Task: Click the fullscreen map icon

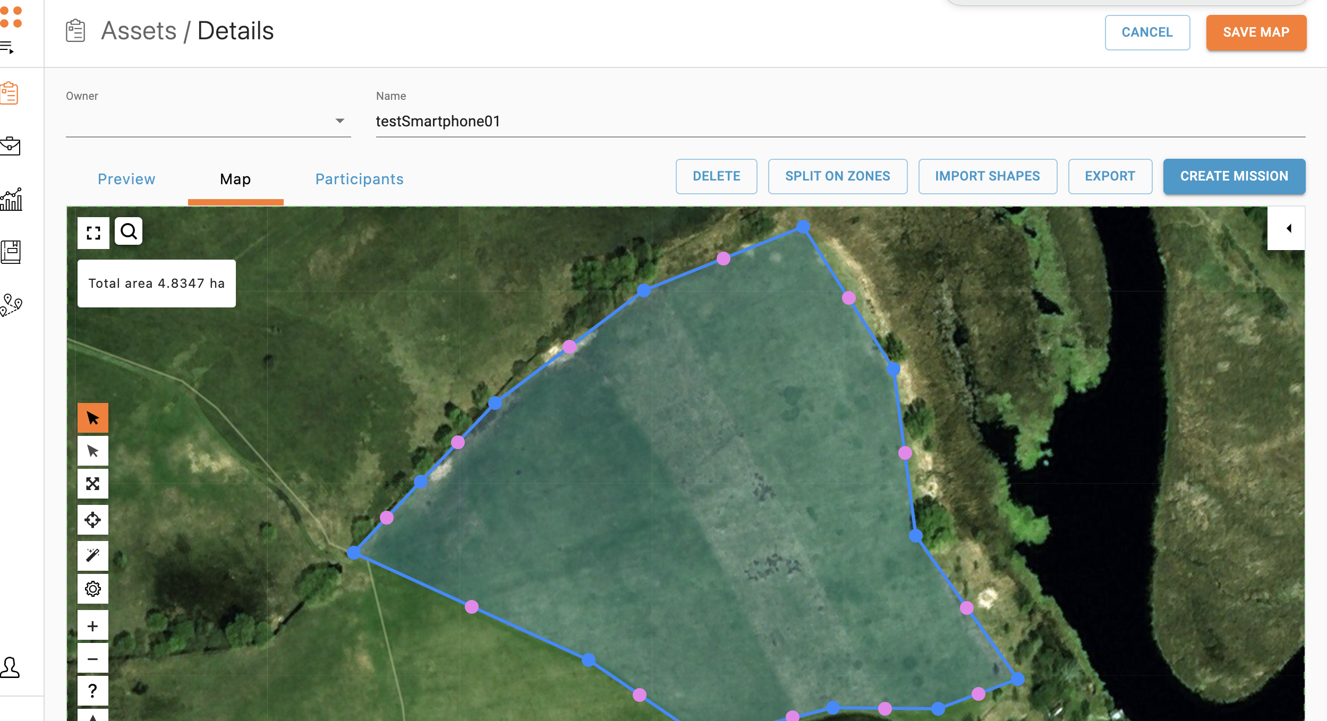Action: pos(93,233)
